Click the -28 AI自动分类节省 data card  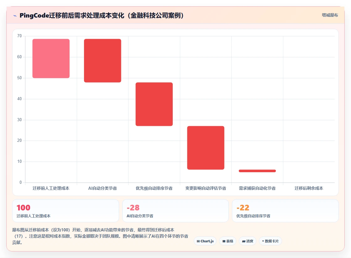tap(175, 211)
